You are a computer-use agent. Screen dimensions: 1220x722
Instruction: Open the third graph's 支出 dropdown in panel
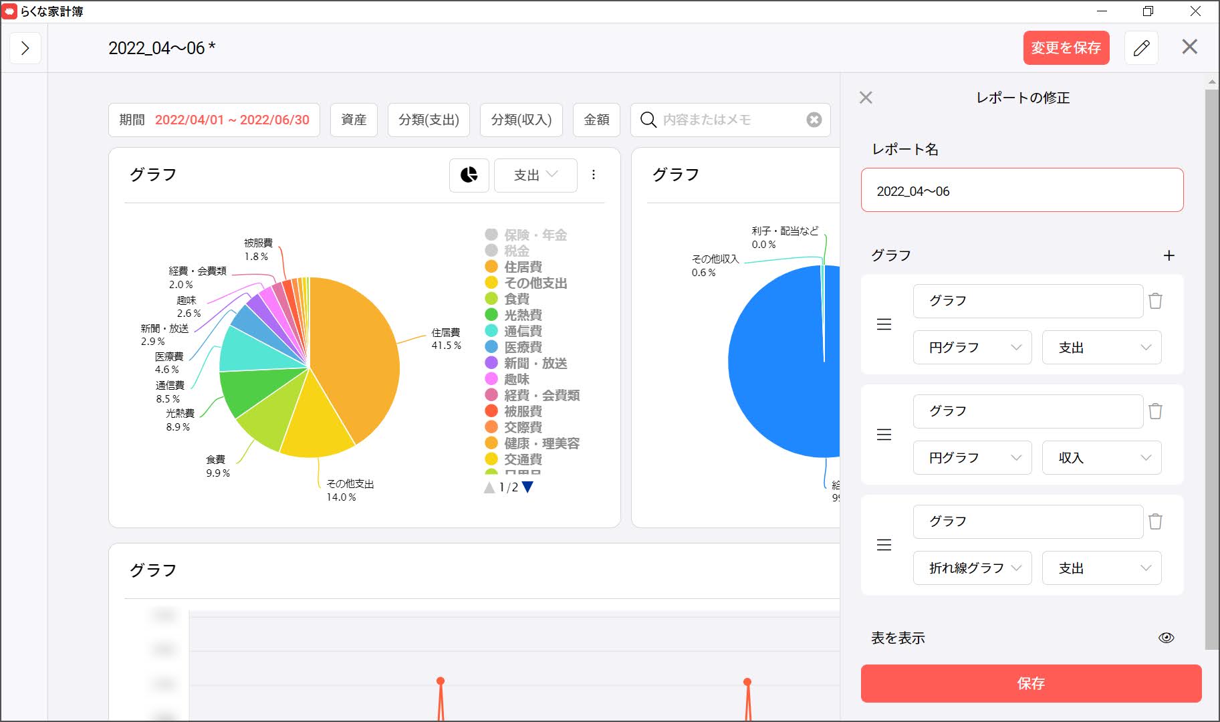click(1102, 568)
